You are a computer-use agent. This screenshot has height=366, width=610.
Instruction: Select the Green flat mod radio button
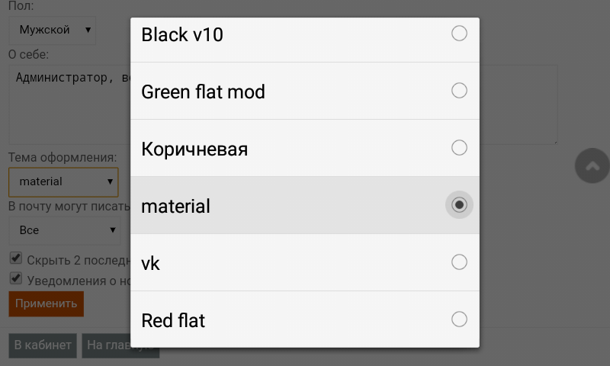pos(459,91)
